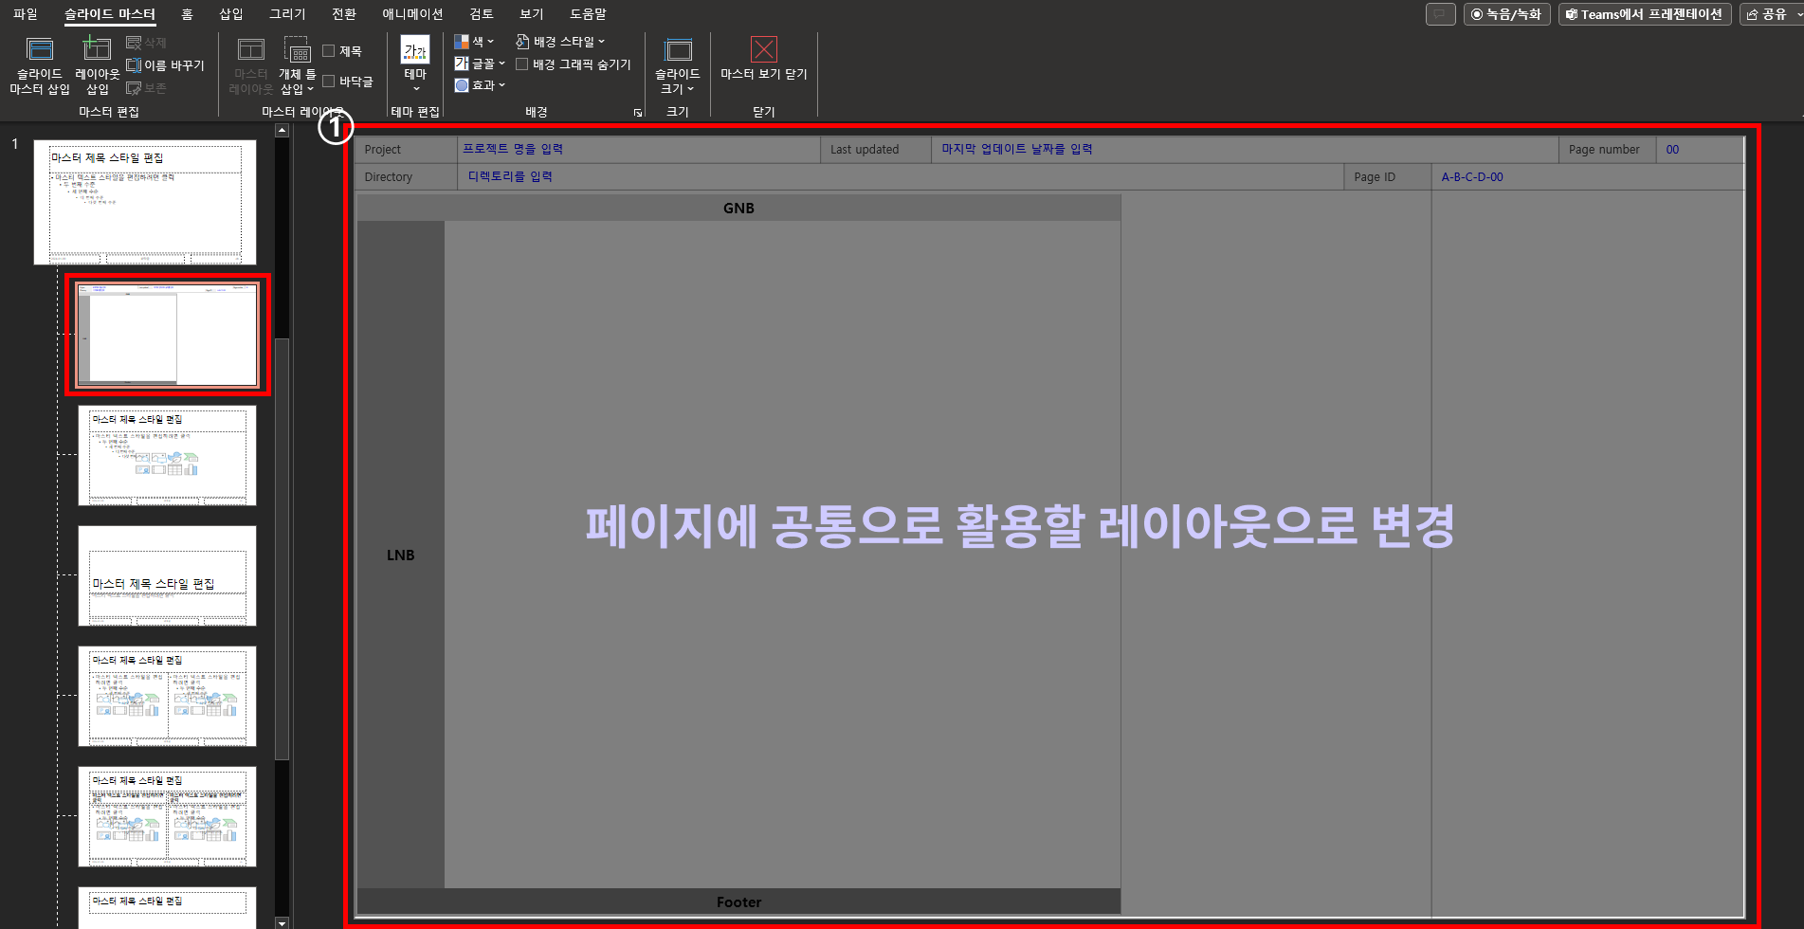Select the section header layout thumbnail
The height and width of the screenshot is (929, 1804).
coord(167,575)
